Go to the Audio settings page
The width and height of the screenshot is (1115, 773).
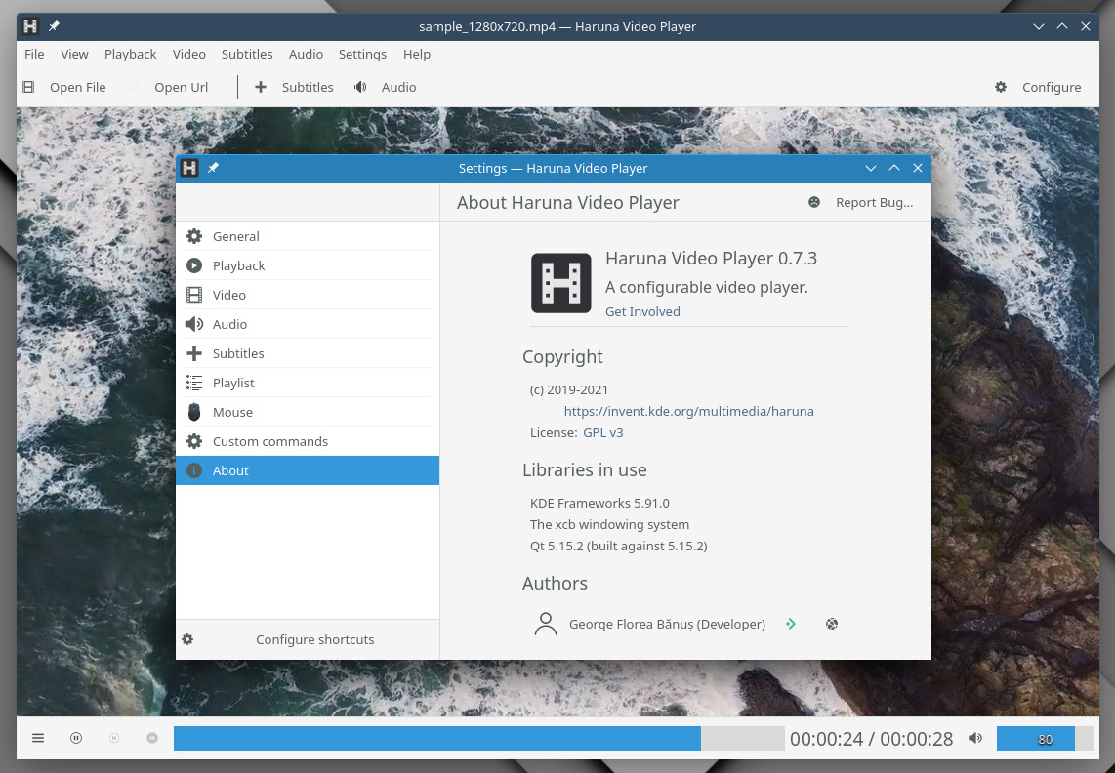click(308, 324)
